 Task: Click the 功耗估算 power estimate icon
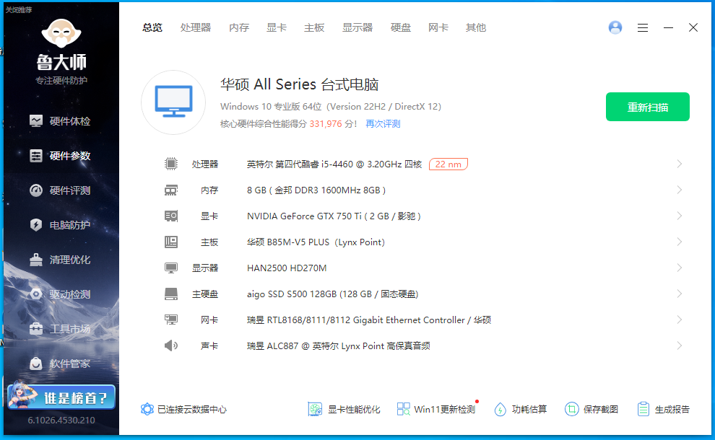(x=500, y=409)
